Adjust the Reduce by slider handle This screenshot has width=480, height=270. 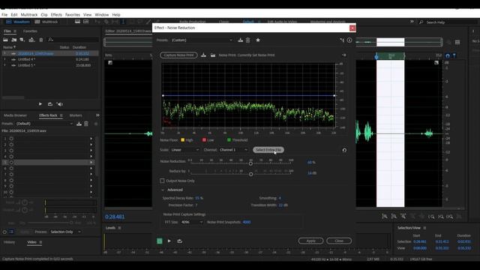click(x=251, y=174)
